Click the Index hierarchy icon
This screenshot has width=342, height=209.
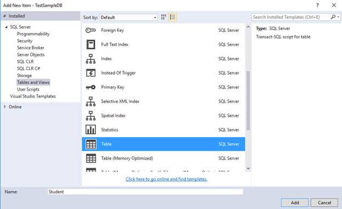point(90,59)
